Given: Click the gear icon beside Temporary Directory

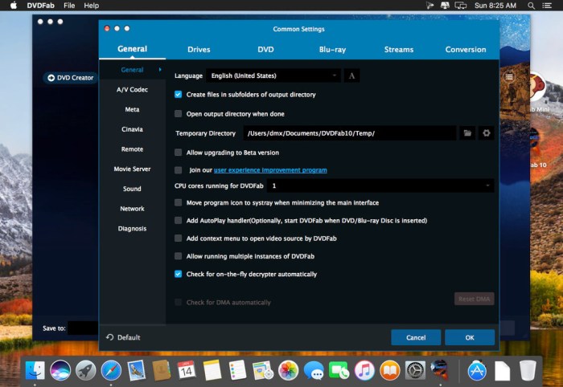Looking at the screenshot, I should (x=486, y=133).
